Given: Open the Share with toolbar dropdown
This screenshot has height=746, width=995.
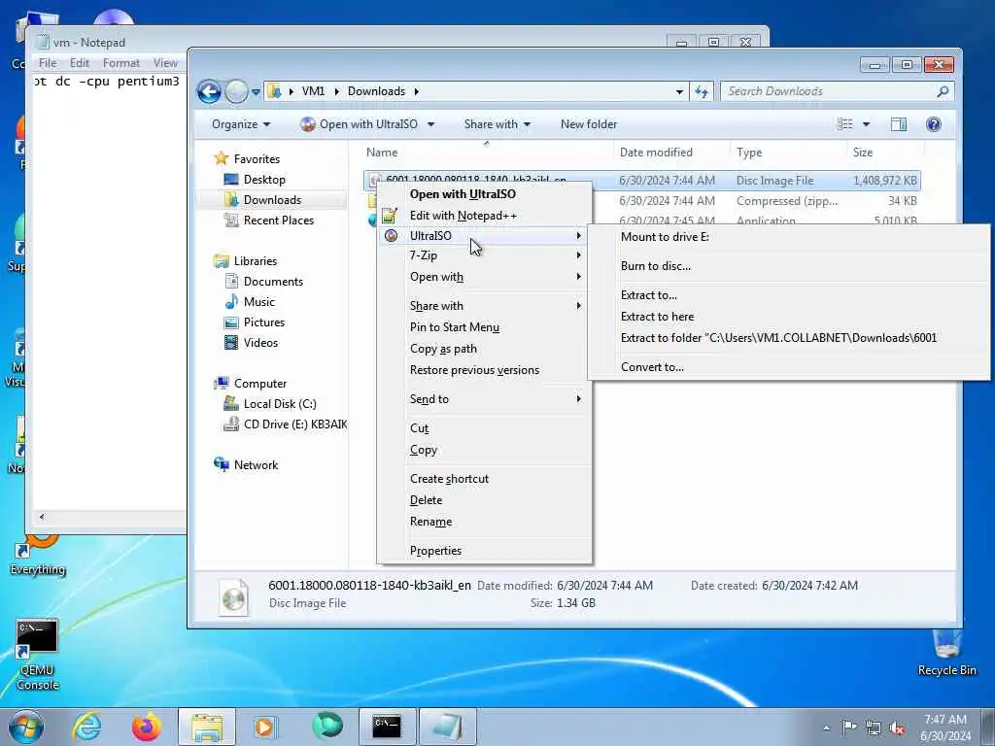Looking at the screenshot, I should [x=497, y=124].
